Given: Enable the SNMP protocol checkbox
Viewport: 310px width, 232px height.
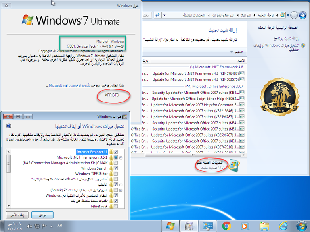Looking at the screenshot, I should (116, 190).
